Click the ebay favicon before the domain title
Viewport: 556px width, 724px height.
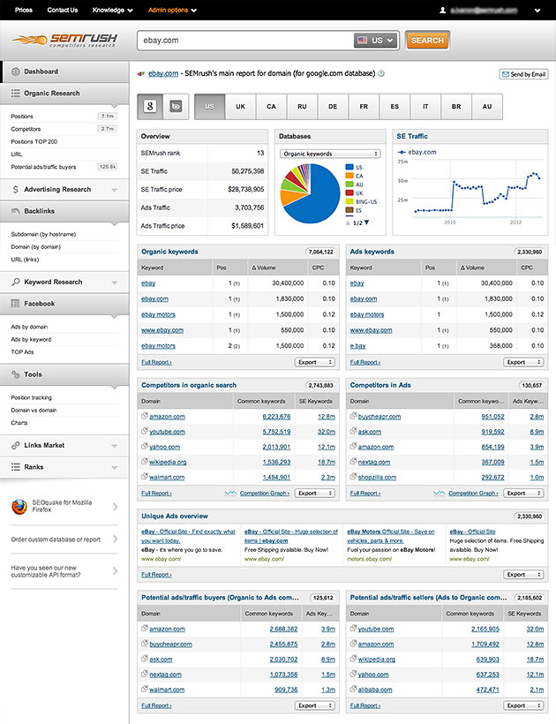(x=141, y=73)
